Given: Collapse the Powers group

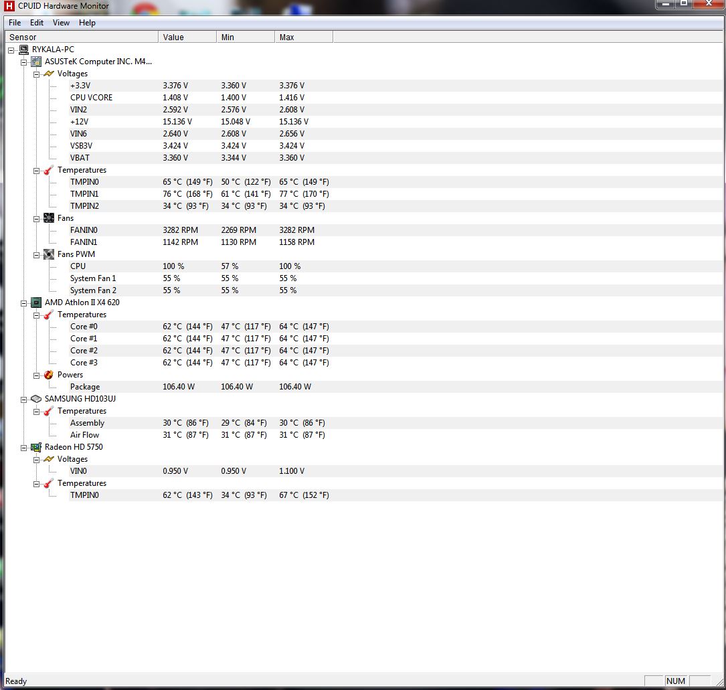Looking at the screenshot, I should pyautogui.click(x=36, y=375).
